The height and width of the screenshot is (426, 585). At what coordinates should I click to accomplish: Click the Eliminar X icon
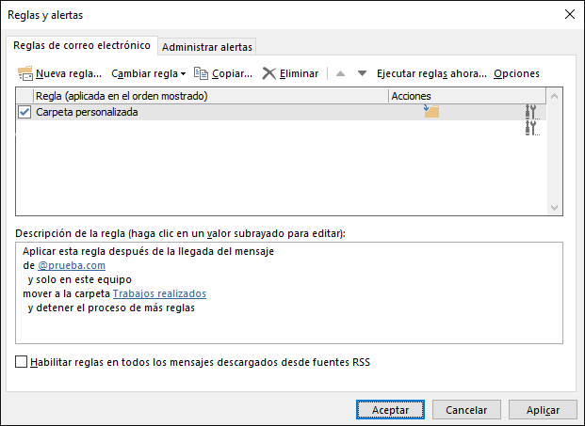[269, 73]
